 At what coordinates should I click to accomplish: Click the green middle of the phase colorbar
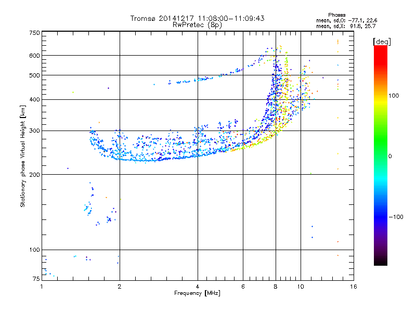381,144
